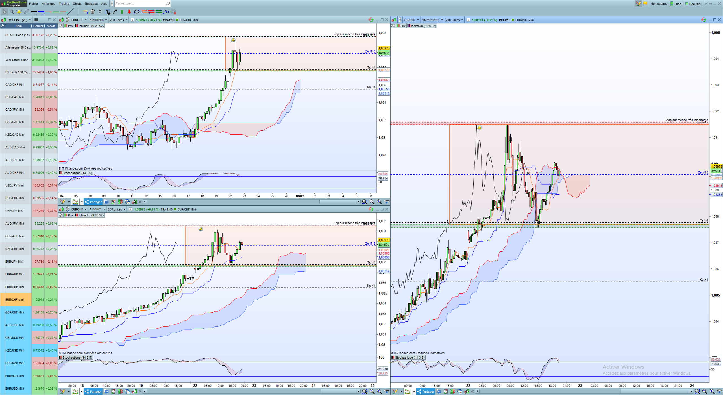Click magnifier zoom tool in toolbar
The image size is (723, 395).
(x=12, y=12)
